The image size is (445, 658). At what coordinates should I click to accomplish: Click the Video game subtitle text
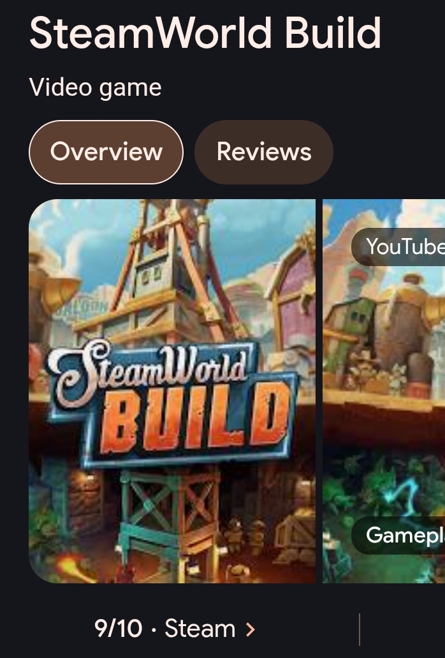(96, 87)
